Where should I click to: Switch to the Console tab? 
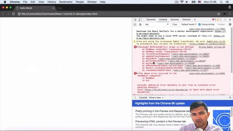(x=163, y=20)
